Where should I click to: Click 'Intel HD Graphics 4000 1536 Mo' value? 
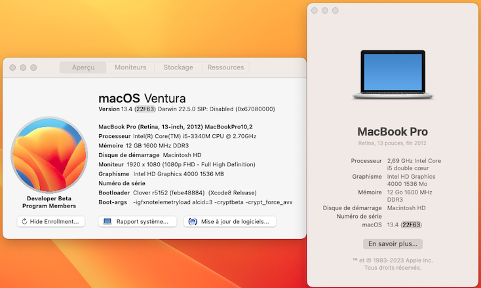pyautogui.click(x=411, y=180)
